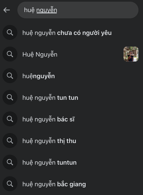Click search icon beside 'bác sĩ' suggestion
The height and width of the screenshot is (195, 143).
pos(10,119)
